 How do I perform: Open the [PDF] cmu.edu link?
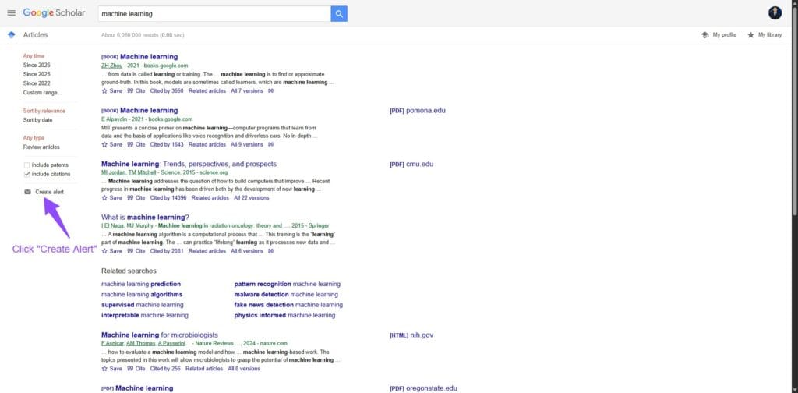[411, 164]
